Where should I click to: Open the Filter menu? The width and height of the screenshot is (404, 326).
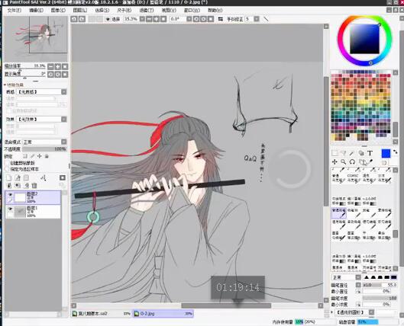(x=147, y=10)
